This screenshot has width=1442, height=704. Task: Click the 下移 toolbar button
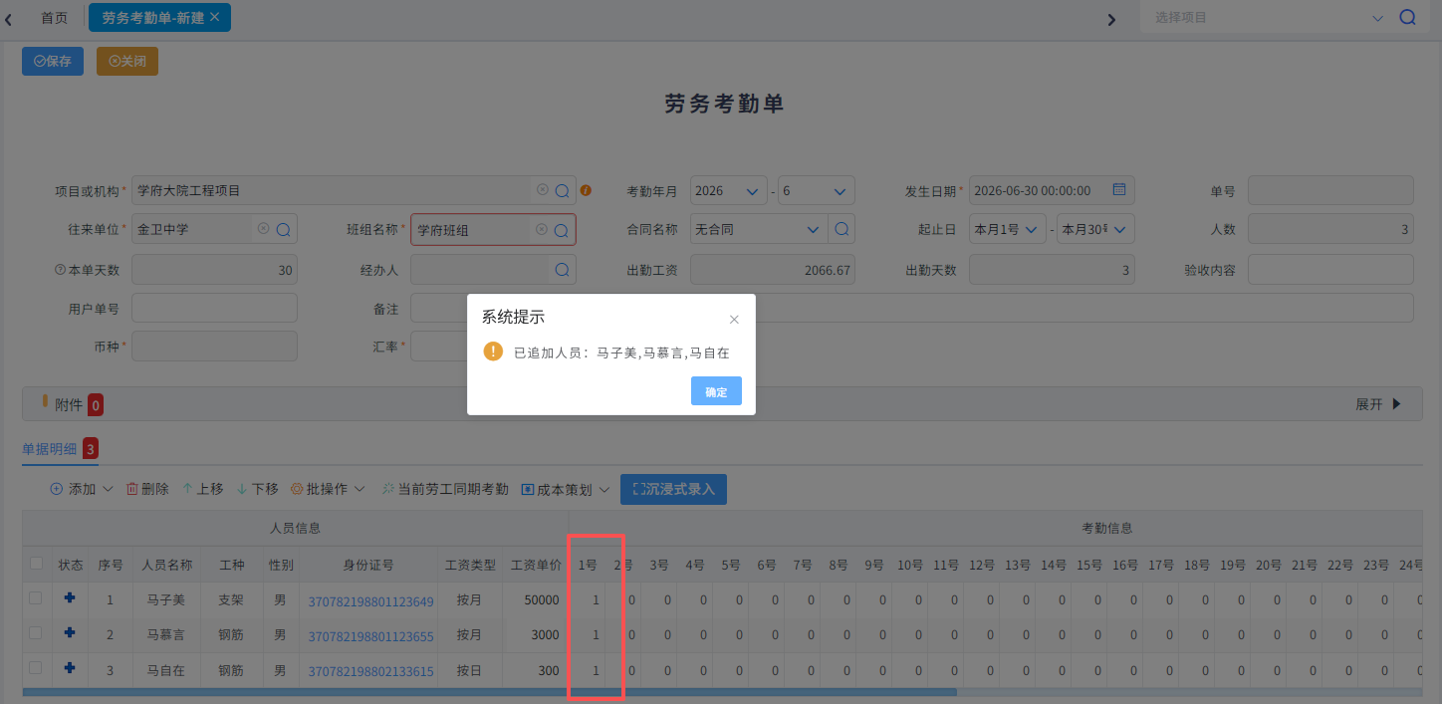[257, 489]
